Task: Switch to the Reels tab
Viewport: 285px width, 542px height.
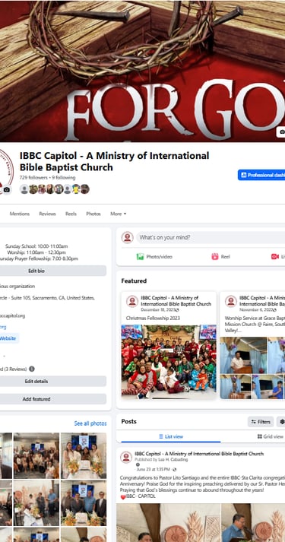Action: [x=71, y=214]
